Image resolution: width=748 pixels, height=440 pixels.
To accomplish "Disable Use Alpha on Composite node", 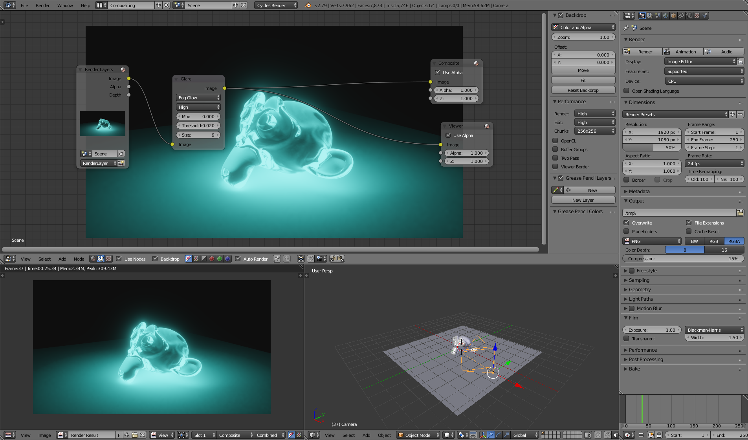I will point(438,72).
